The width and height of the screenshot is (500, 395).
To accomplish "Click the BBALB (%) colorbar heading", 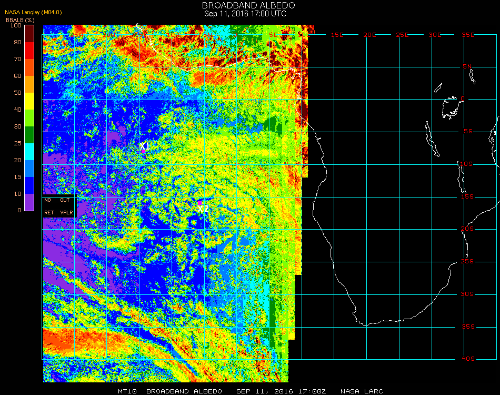I will (20, 20).
